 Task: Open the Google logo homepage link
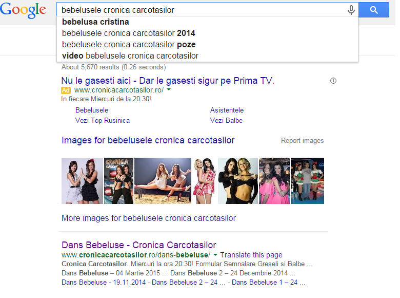coord(23,10)
